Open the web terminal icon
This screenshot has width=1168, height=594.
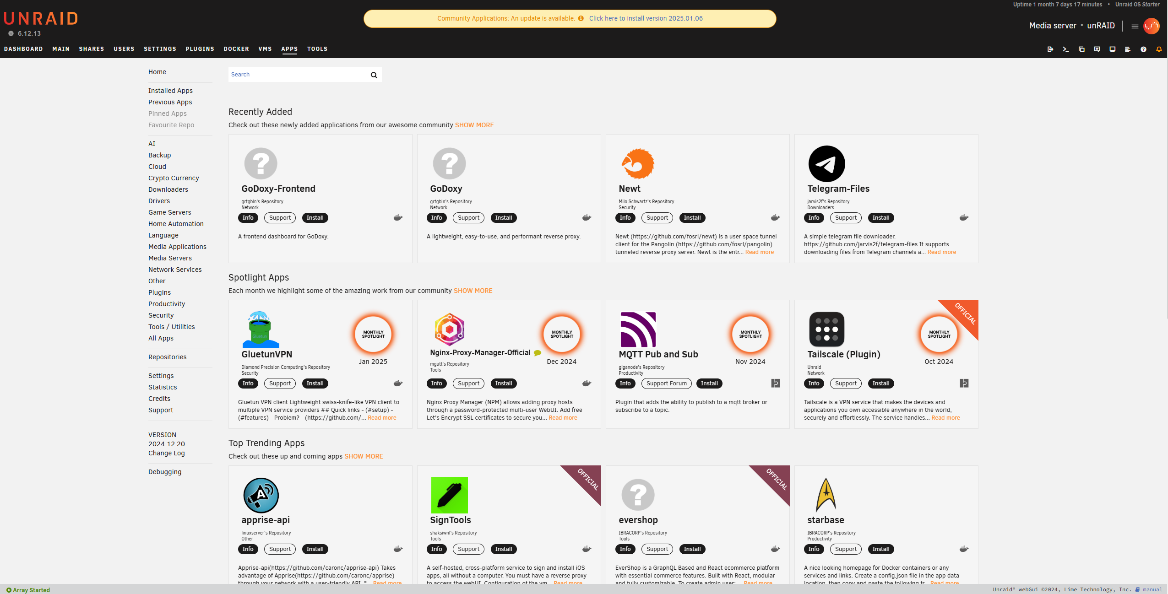1066,49
